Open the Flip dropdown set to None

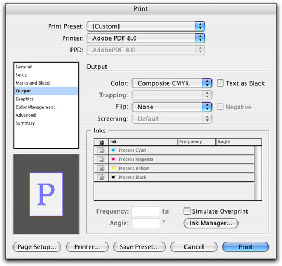[172, 107]
